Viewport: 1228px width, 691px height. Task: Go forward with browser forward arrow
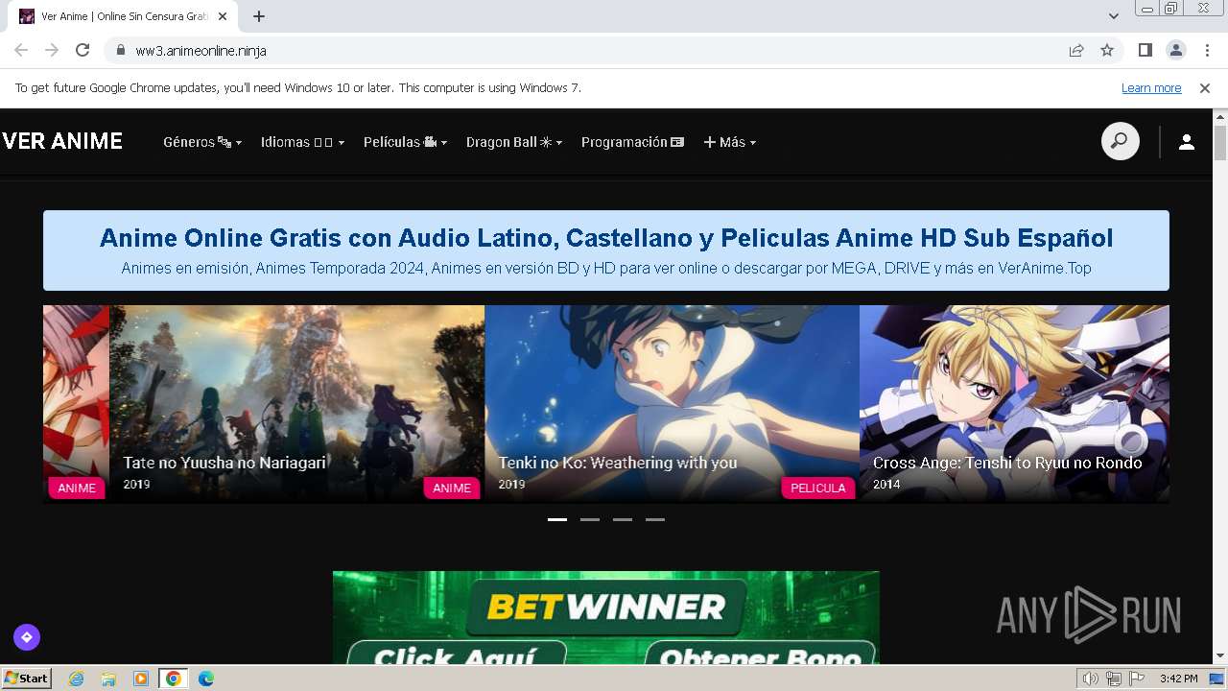pyautogui.click(x=52, y=50)
